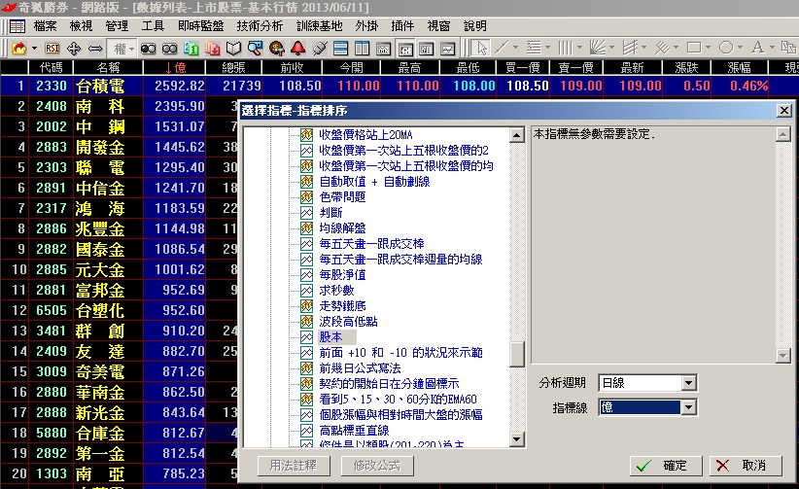Open the 即時監盤 menu

click(x=201, y=26)
